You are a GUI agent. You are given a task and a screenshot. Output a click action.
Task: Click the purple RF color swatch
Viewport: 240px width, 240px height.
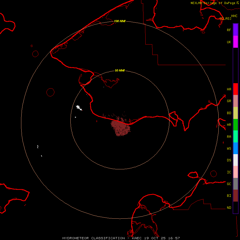[x=235, y=30]
